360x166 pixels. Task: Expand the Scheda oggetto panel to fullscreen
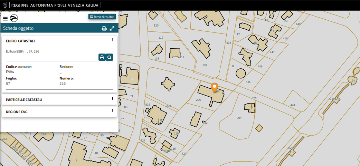click(x=112, y=28)
